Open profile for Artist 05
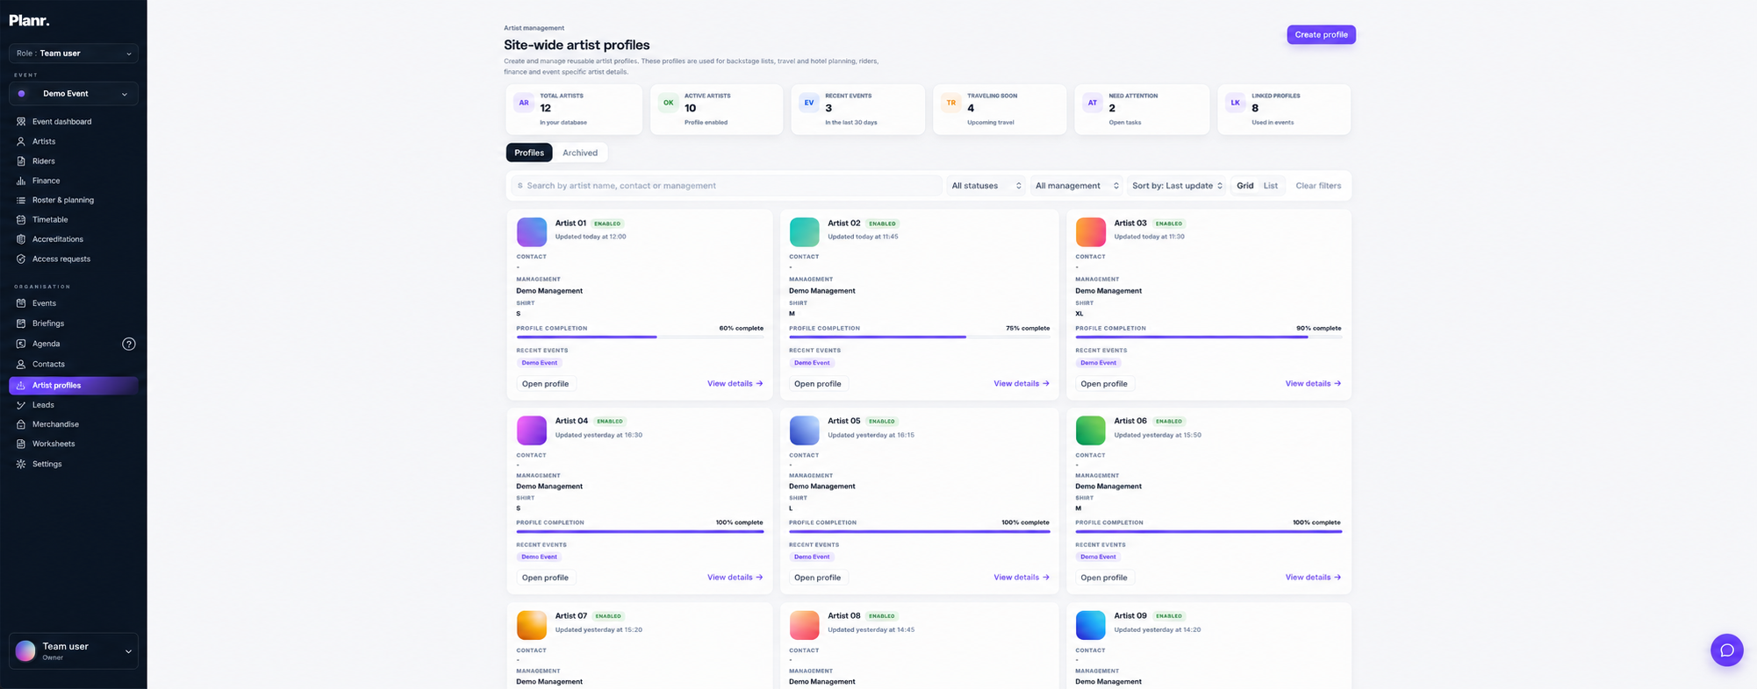This screenshot has height=689, width=1757. click(x=817, y=578)
